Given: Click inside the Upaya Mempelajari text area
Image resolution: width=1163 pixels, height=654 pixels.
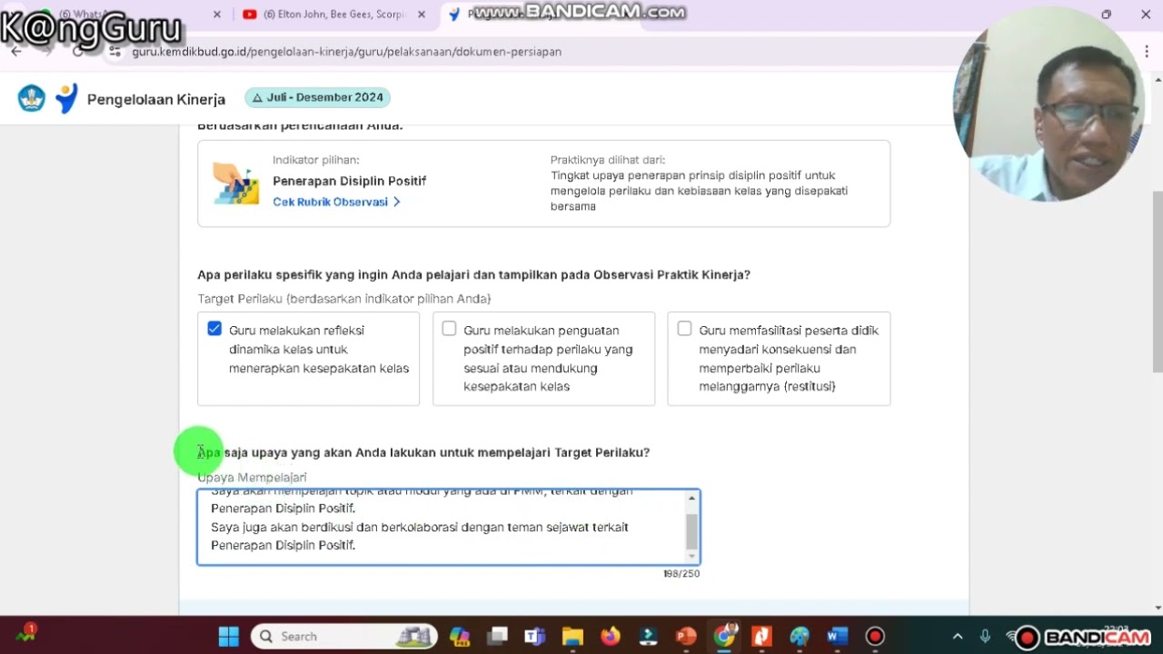Looking at the screenshot, I should [442, 527].
